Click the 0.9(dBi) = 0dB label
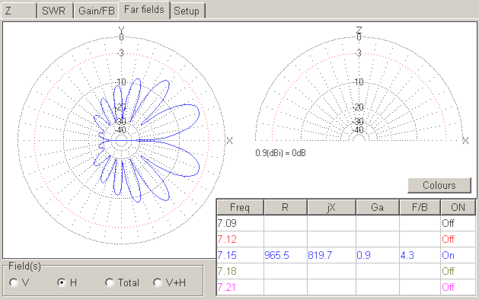The height and width of the screenshot is (300, 479). point(280,153)
